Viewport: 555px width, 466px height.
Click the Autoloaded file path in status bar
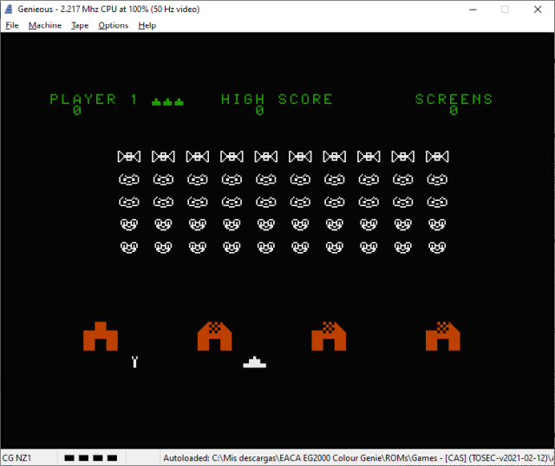[358, 458]
